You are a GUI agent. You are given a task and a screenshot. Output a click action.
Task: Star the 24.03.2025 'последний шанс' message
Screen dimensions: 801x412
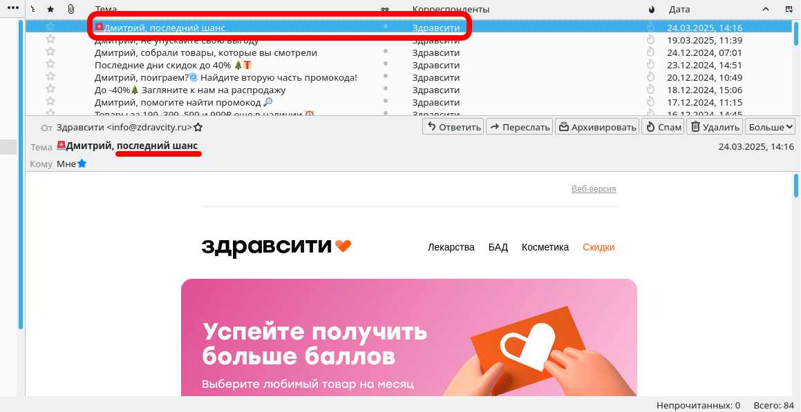[50, 26]
